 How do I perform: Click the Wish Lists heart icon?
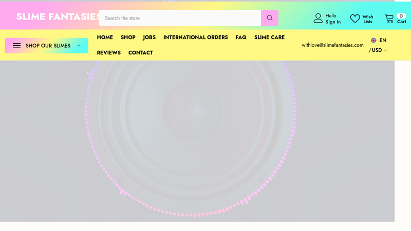[x=355, y=18]
